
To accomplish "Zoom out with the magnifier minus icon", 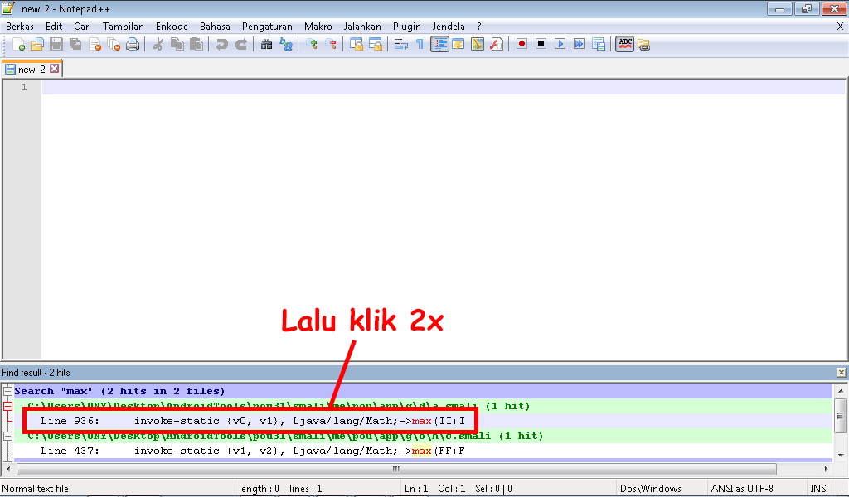I will pos(330,45).
